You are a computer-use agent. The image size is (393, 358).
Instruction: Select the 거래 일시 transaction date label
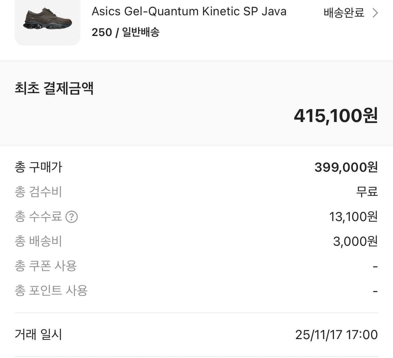[x=38, y=335]
